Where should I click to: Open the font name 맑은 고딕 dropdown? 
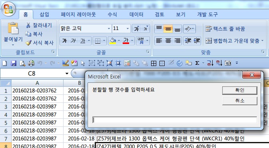pyautogui.click(x=109, y=28)
